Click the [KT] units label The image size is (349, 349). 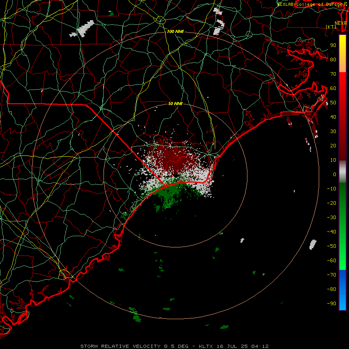(x=331, y=27)
